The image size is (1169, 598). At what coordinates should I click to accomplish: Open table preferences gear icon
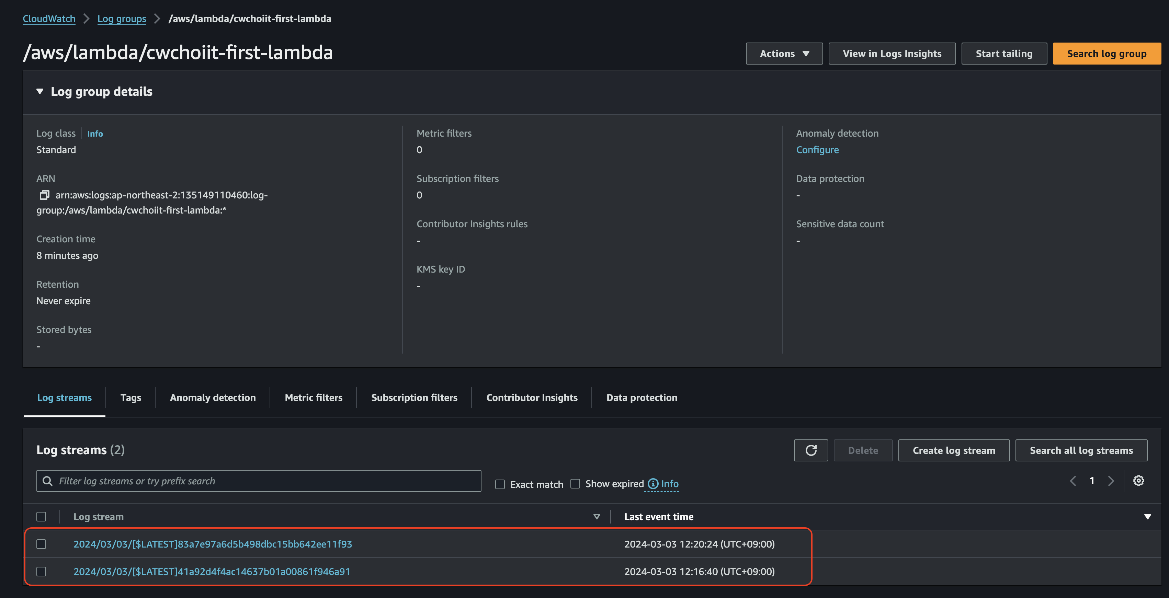pyautogui.click(x=1138, y=481)
